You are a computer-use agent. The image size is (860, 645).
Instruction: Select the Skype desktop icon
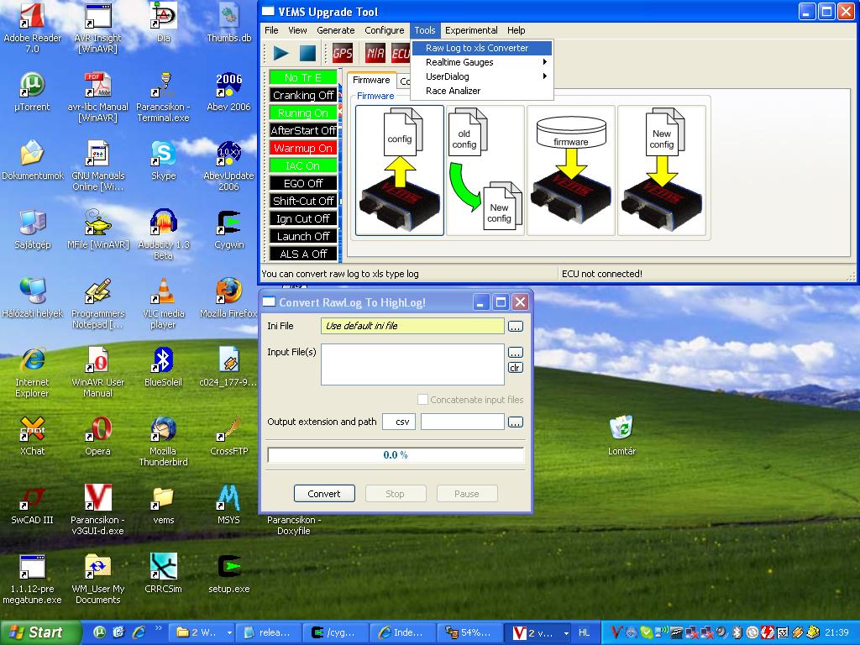164,160
